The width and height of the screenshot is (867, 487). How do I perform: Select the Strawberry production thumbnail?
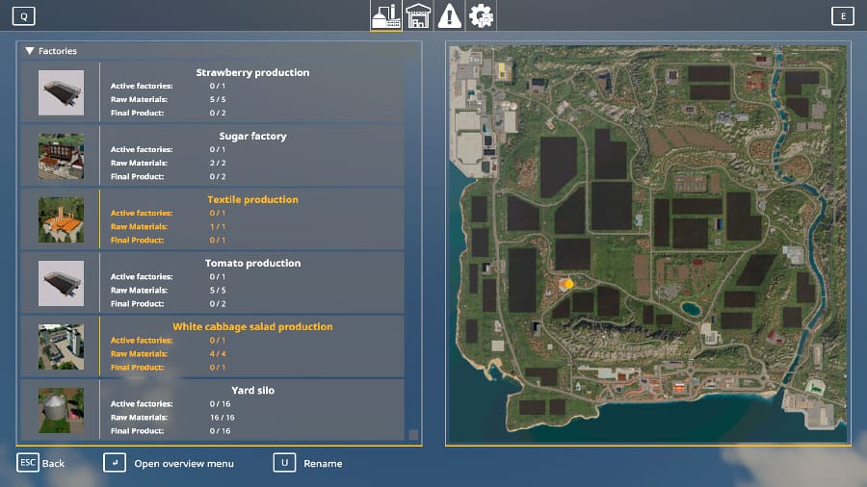(x=61, y=92)
